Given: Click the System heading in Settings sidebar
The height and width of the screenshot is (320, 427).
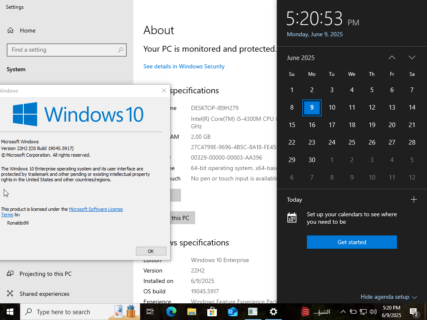Looking at the screenshot, I should coord(16,70).
